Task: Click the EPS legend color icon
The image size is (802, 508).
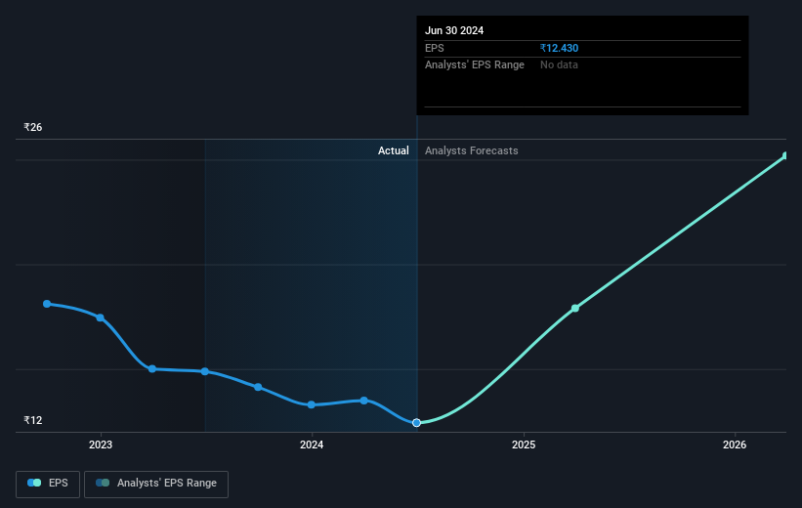Action: [x=34, y=483]
